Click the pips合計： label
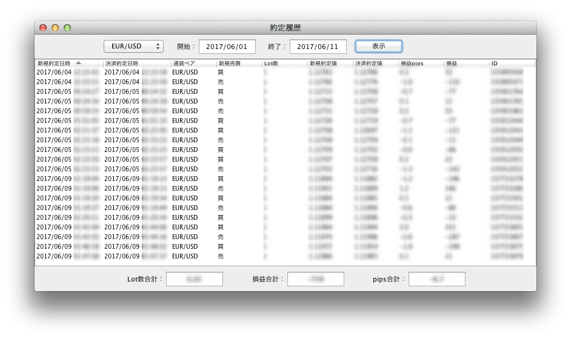 [389, 279]
